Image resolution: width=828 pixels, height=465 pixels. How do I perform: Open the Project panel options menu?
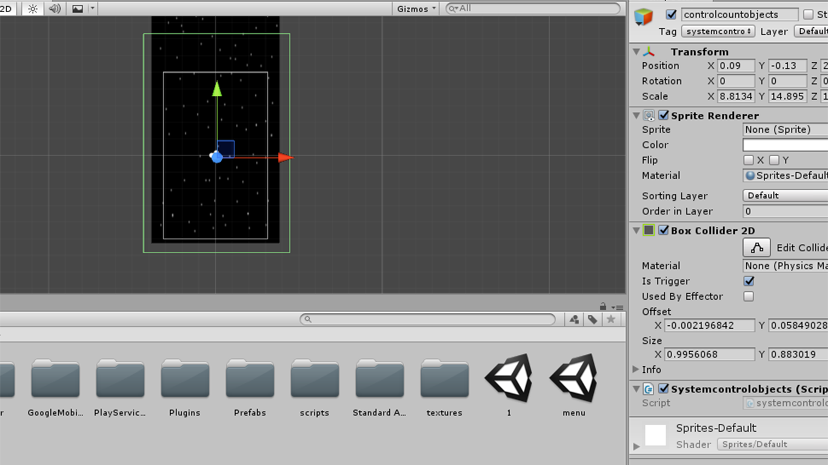click(x=617, y=307)
